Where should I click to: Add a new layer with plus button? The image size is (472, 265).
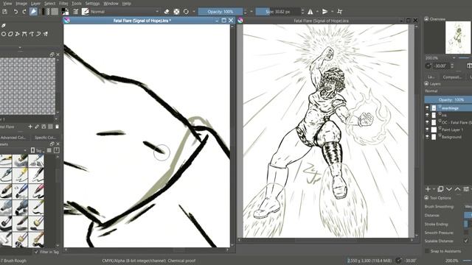pyautogui.click(x=428, y=189)
